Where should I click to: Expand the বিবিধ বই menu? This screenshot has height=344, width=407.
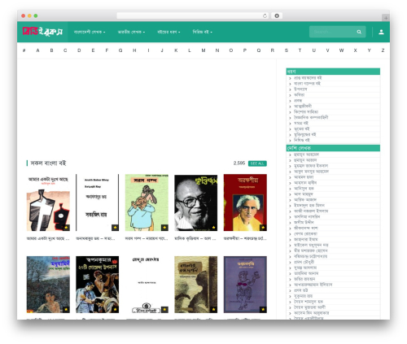(203, 32)
